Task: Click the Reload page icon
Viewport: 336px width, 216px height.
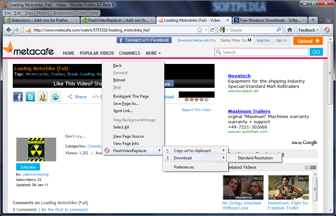Action: point(212,30)
